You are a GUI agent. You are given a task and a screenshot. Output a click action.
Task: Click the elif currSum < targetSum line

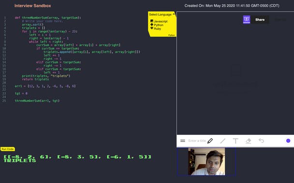[x=59, y=69]
